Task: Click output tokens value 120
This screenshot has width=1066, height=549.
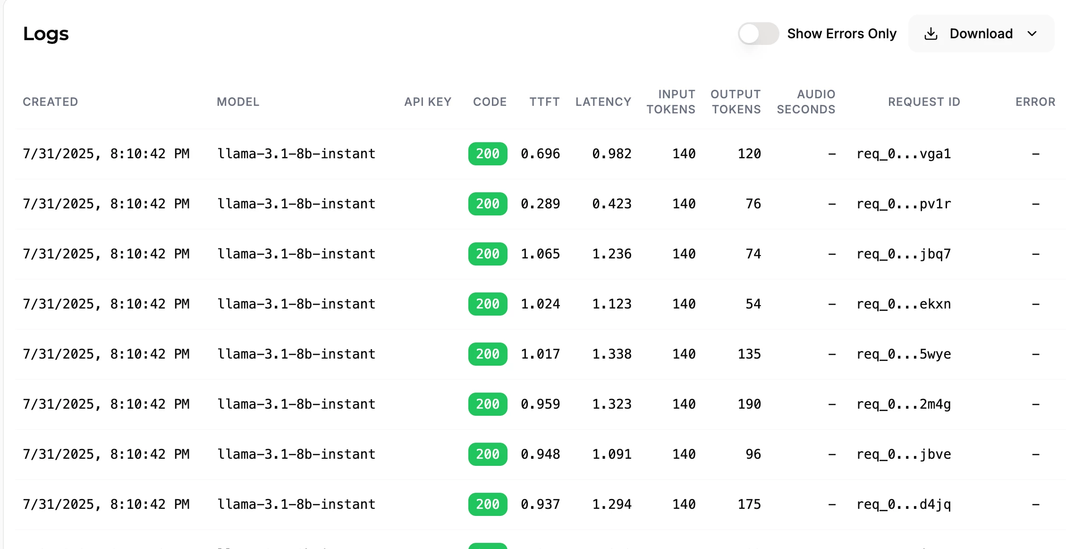Action: tap(749, 154)
